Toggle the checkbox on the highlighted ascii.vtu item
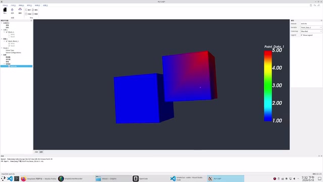The image size is (323, 182). [x=9, y=66]
